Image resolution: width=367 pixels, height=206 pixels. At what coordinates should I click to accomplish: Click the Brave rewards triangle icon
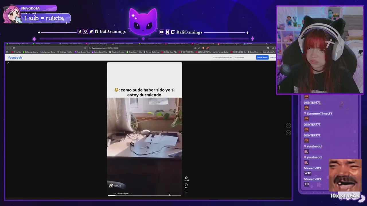pos(207,48)
